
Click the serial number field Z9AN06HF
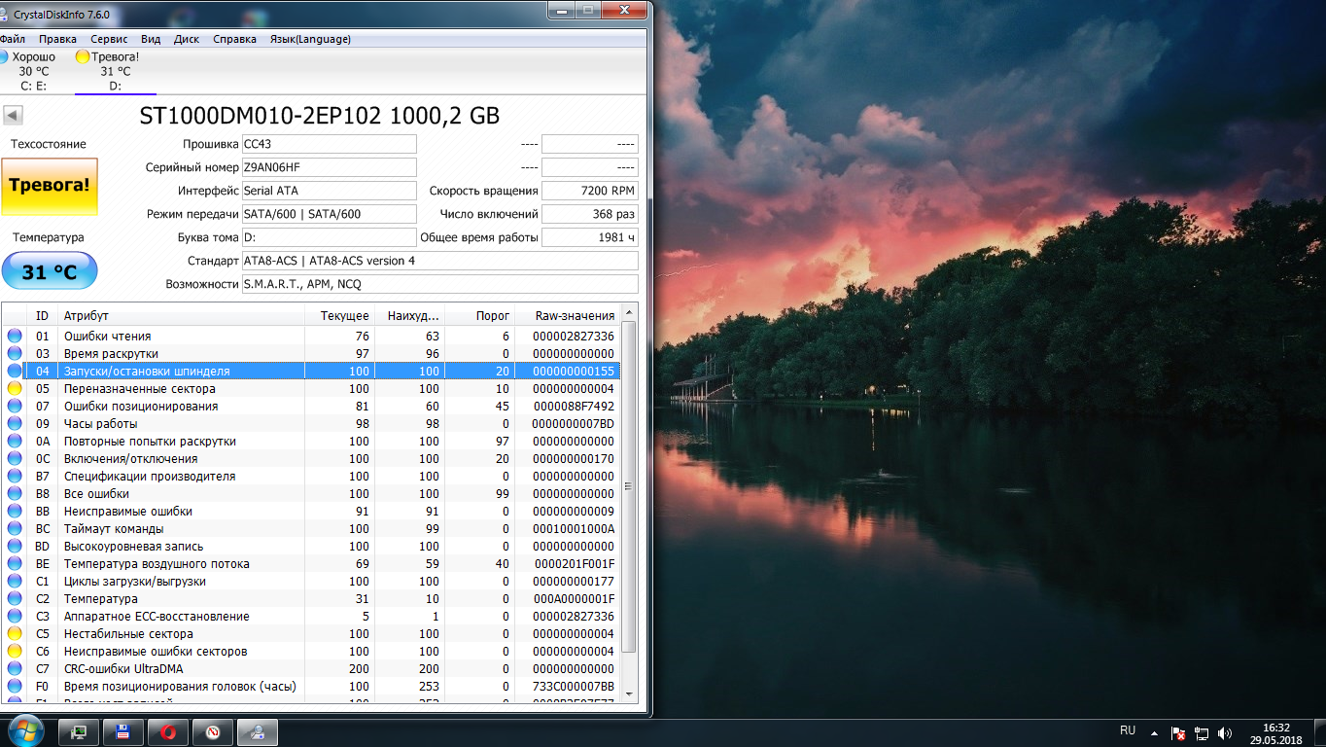point(329,167)
